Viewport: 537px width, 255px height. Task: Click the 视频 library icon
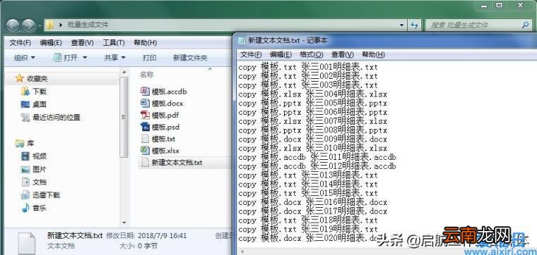point(25,156)
